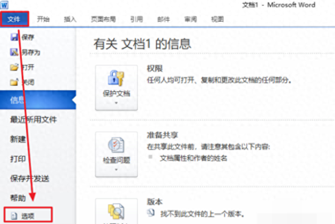Open 保存并发送 section
Image resolution: width=335 pixels, height=224 pixels.
[x=29, y=179]
